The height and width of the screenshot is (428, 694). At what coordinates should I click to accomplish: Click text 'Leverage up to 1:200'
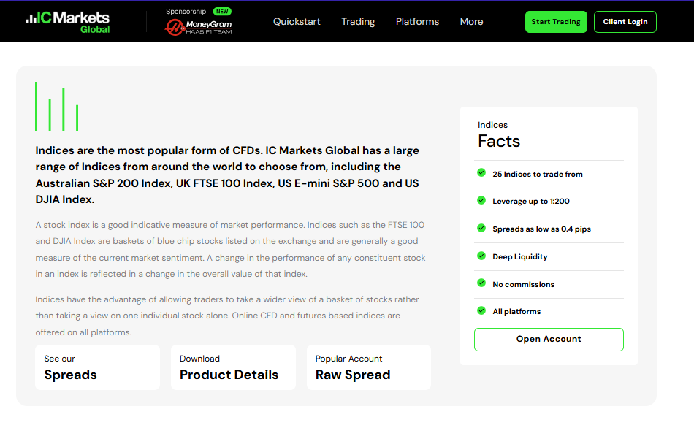(530, 201)
